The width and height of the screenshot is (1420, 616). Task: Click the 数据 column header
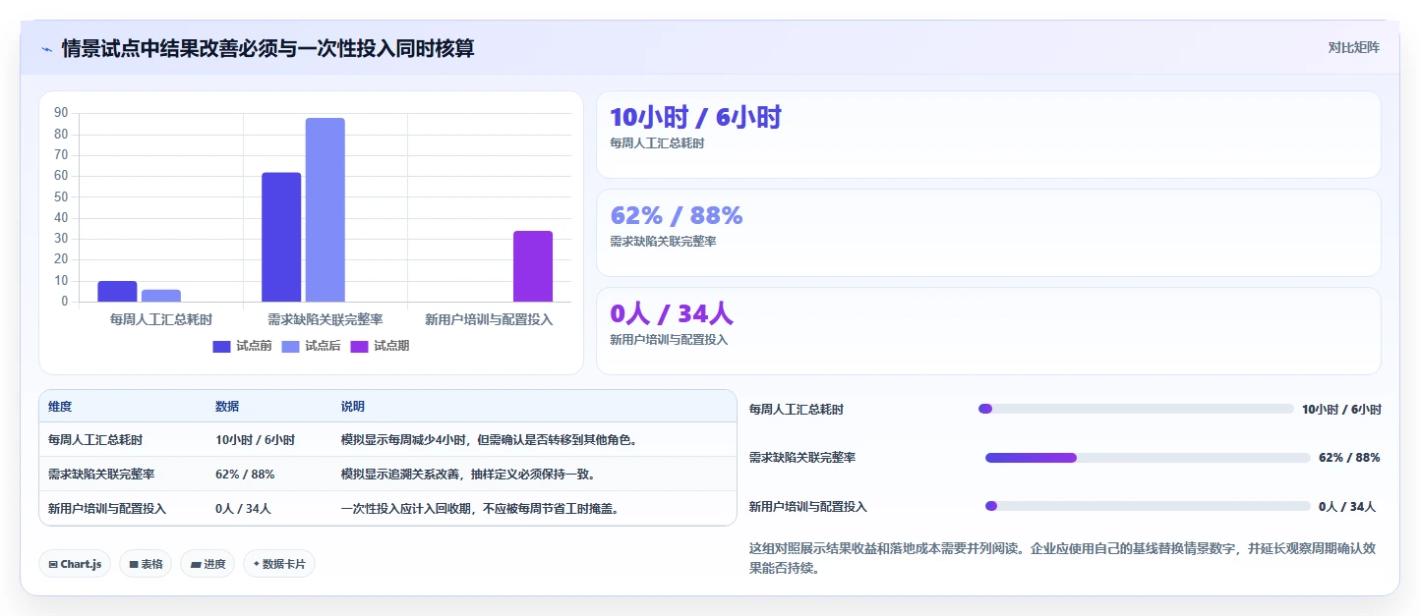click(x=227, y=407)
